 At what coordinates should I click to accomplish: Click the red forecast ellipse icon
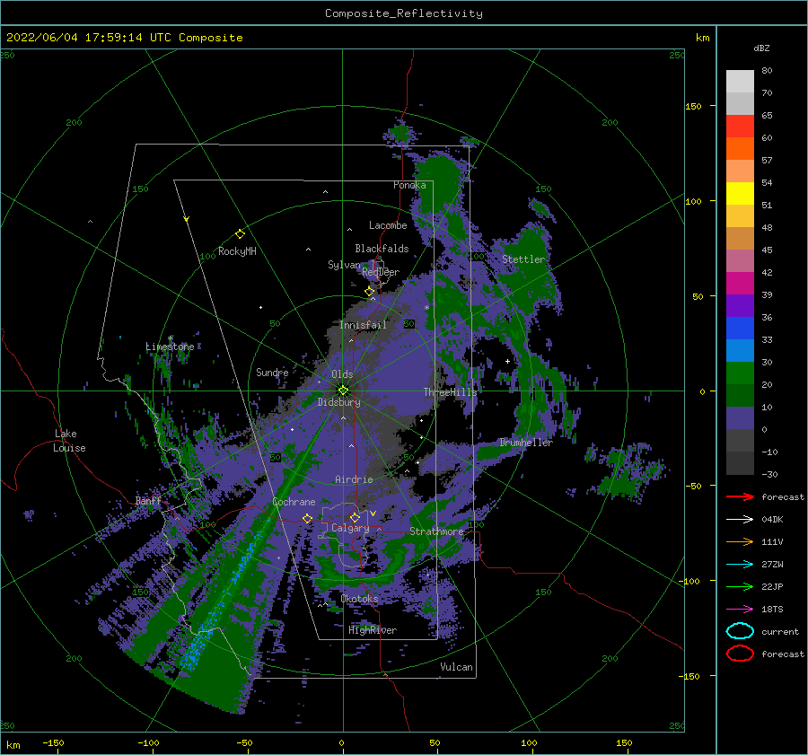pyautogui.click(x=740, y=654)
